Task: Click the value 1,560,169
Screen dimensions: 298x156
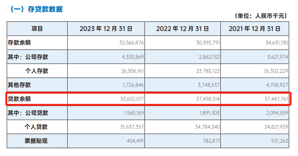Action: [x=134, y=113]
